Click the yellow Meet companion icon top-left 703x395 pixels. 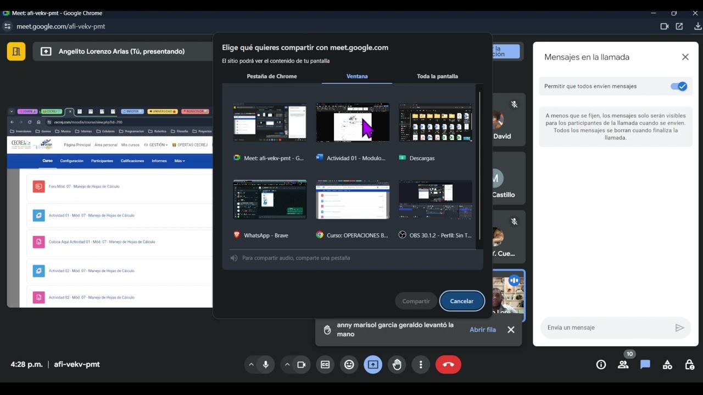(16, 52)
